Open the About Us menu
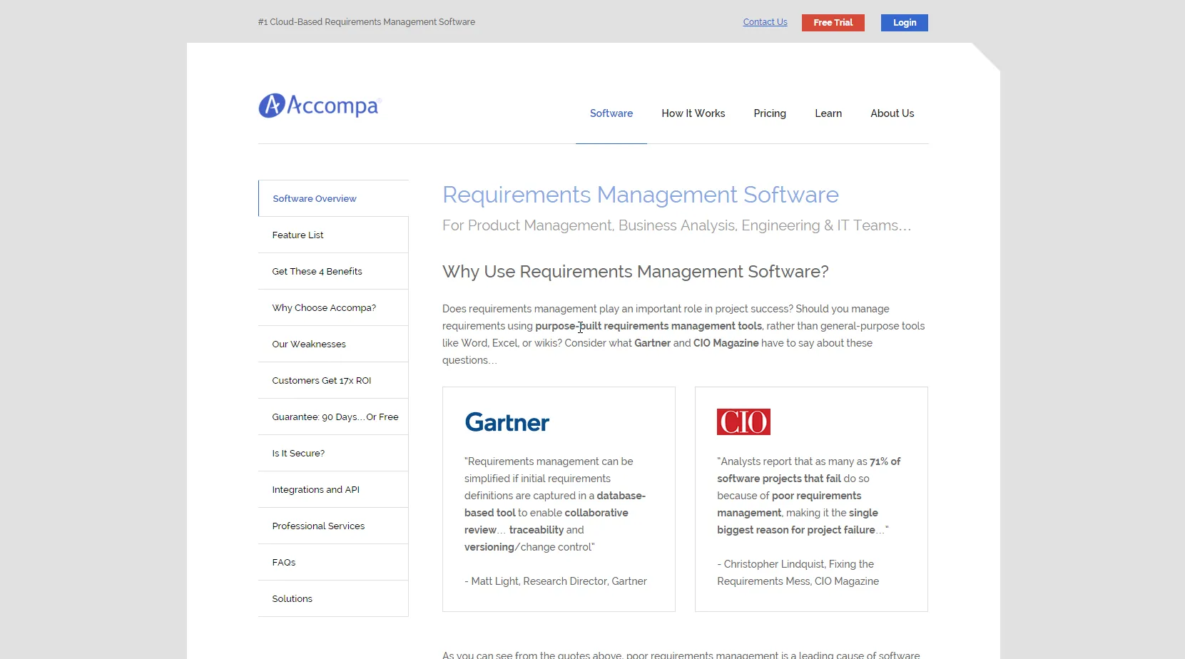1185x659 pixels. (x=892, y=113)
